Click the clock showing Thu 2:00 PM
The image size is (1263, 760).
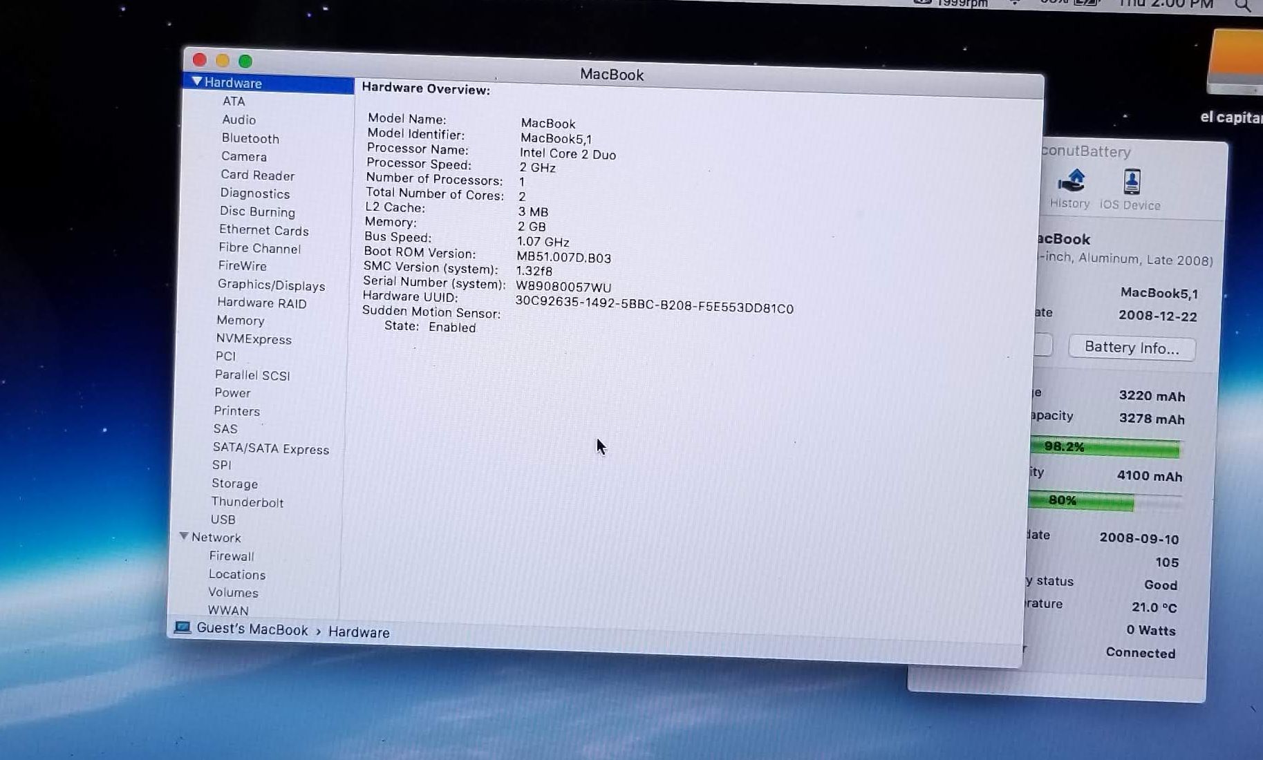[x=1166, y=4]
